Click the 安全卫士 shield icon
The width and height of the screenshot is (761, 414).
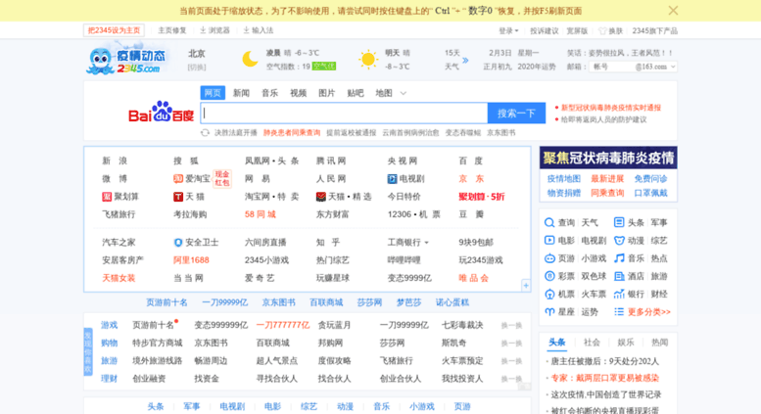coord(177,243)
